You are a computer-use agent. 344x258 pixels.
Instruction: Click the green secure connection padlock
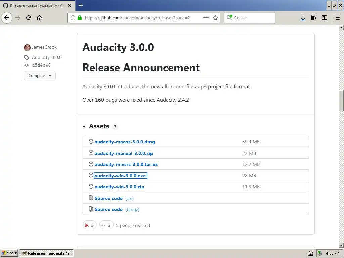[x=80, y=18]
